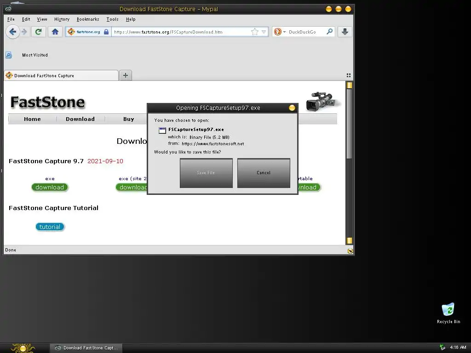471x353 pixels.
Task: Open the View menu
Action: click(x=42, y=19)
